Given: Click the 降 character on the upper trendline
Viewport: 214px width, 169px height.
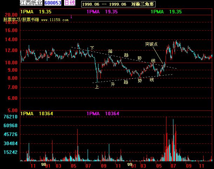Looking at the screenshot, I should pos(110,52).
